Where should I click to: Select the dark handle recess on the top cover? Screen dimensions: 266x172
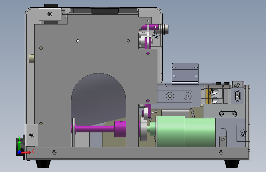tap(105, 11)
